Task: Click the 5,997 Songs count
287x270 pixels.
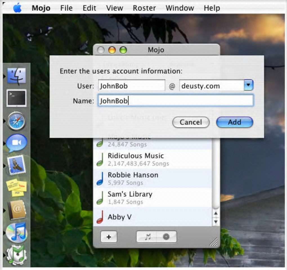Action: click(125, 183)
